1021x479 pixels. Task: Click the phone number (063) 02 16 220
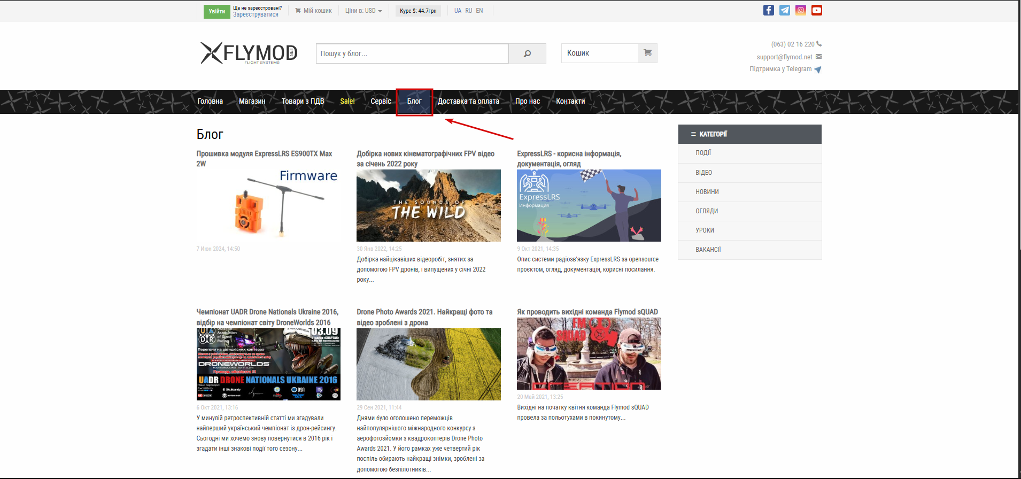click(x=793, y=44)
